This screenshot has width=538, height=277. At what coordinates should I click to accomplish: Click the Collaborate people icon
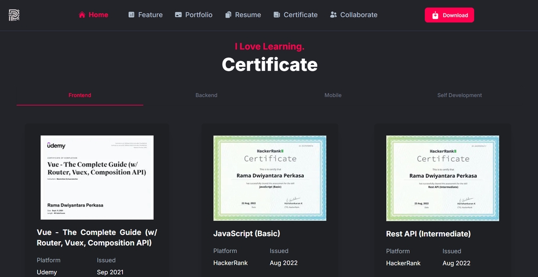pyautogui.click(x=333, y=15)
